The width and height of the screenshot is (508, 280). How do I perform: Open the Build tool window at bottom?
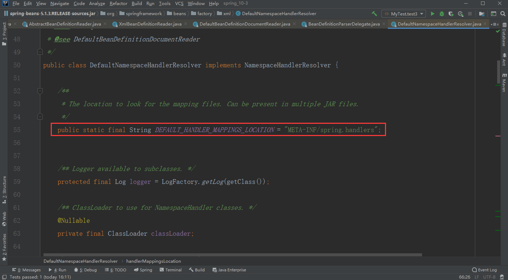[x=197, y=270]
